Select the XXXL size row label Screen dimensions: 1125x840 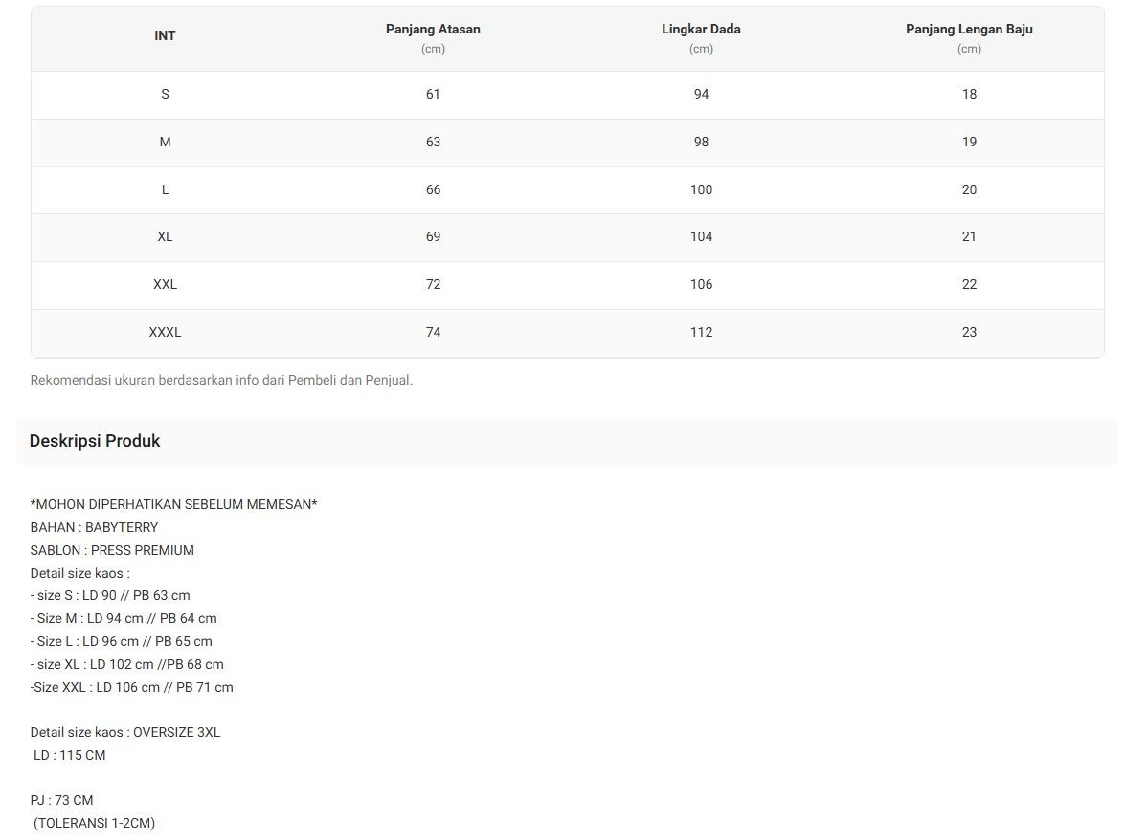coord(165,332)
